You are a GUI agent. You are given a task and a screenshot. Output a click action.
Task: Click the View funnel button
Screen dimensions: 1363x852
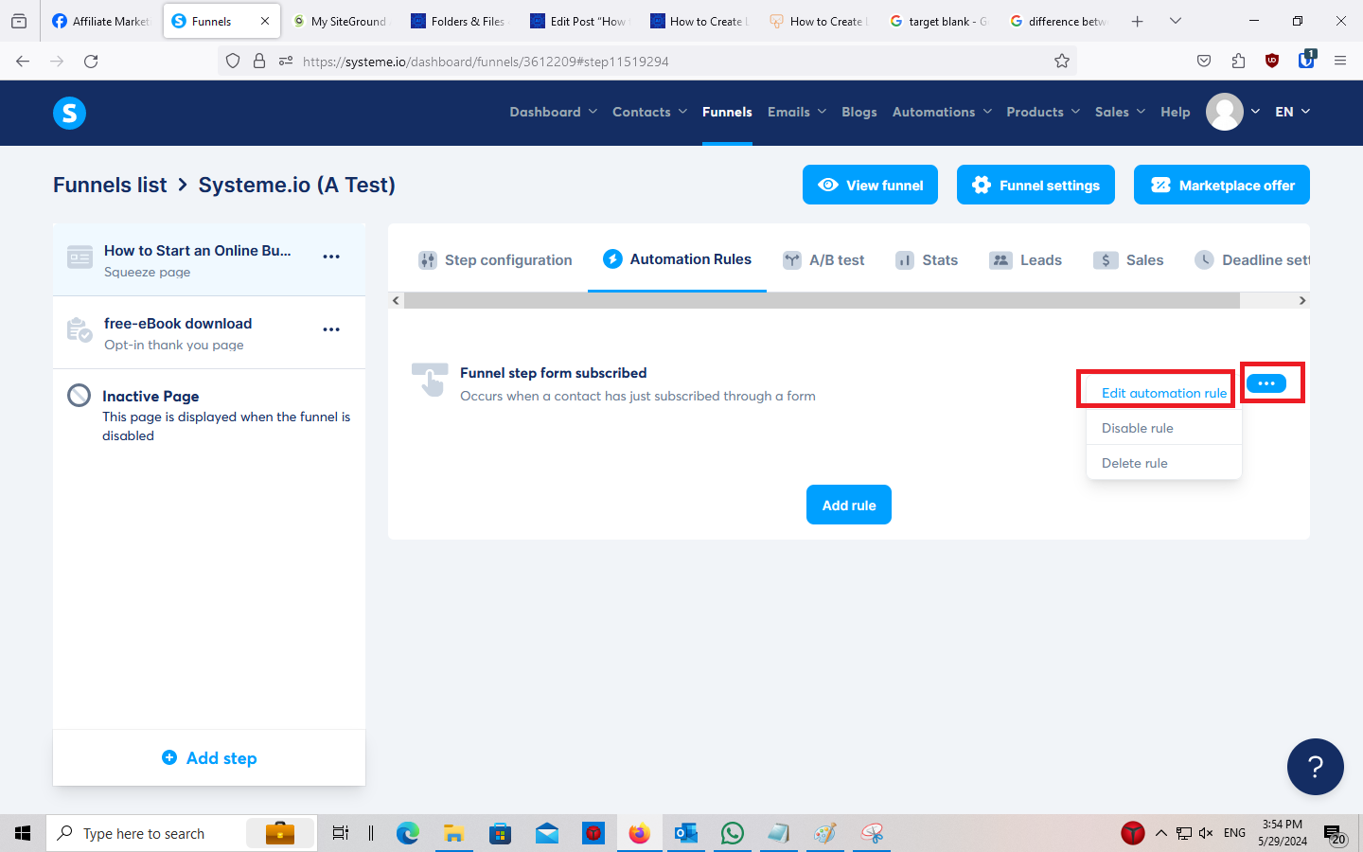click(870, 185)
